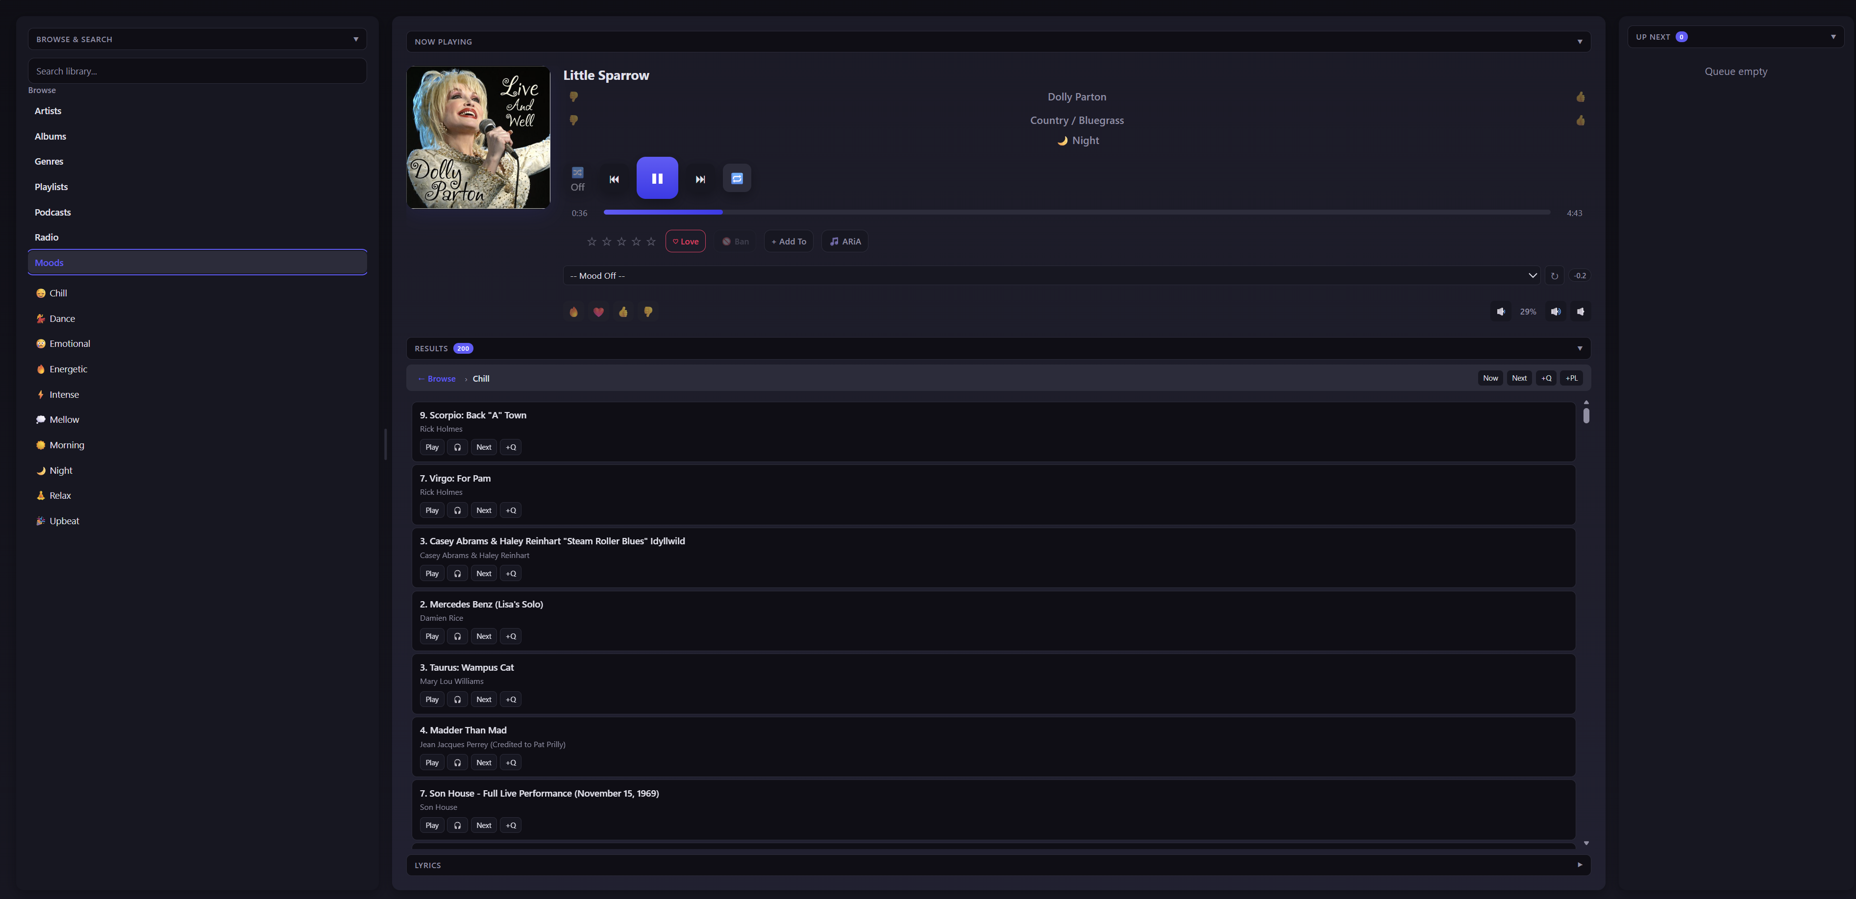
Task: Open the ARiA feature
Action: pos(843,242)
